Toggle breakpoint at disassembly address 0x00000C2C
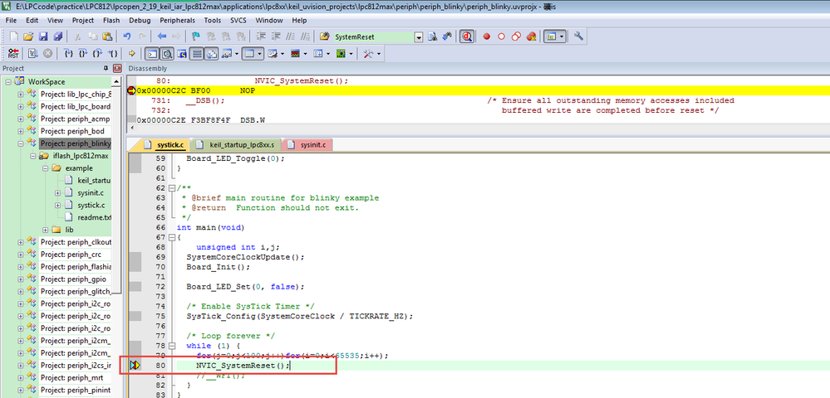Viewport: 830px width, 398px height. (132, 91)
